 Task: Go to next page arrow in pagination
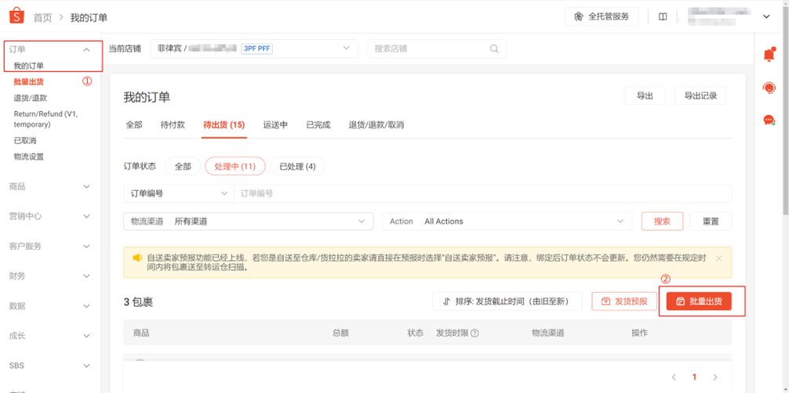tap(715, 377)
